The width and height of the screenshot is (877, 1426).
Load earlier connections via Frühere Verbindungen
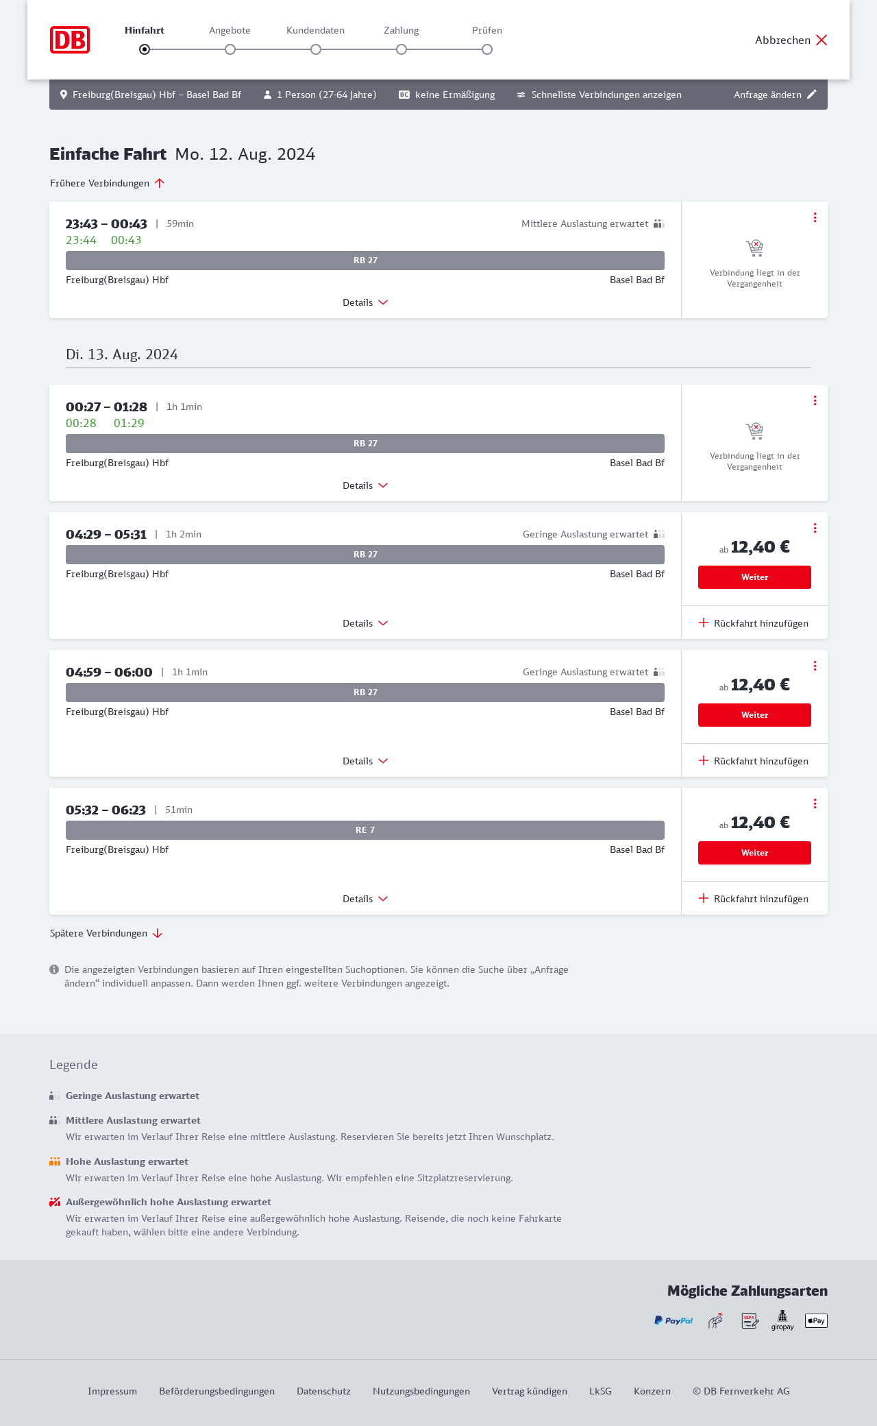coord(108,183)
